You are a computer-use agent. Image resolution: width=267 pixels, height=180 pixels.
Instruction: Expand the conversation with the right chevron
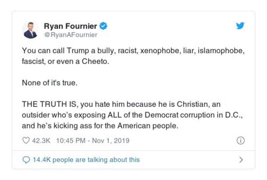pyautogui.click(x=241, y=160)
